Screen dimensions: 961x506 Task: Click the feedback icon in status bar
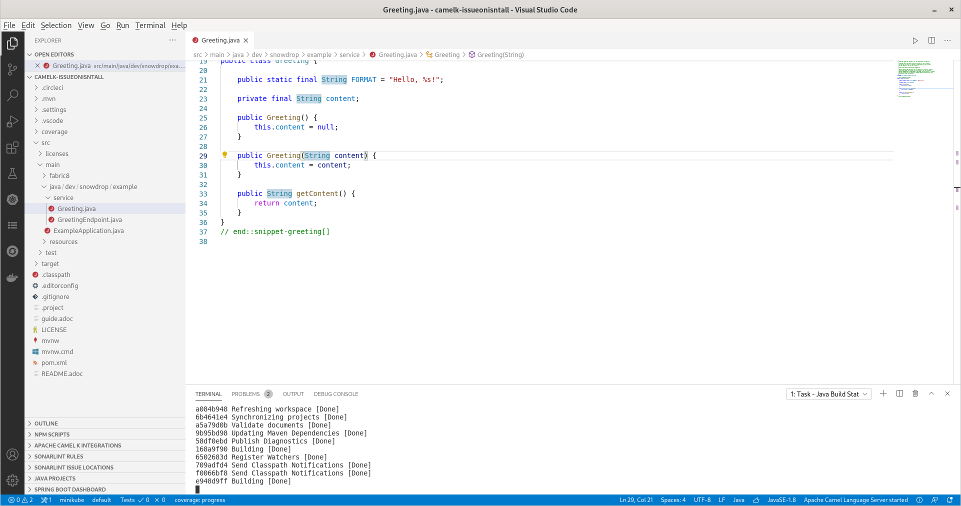[934, 500]
